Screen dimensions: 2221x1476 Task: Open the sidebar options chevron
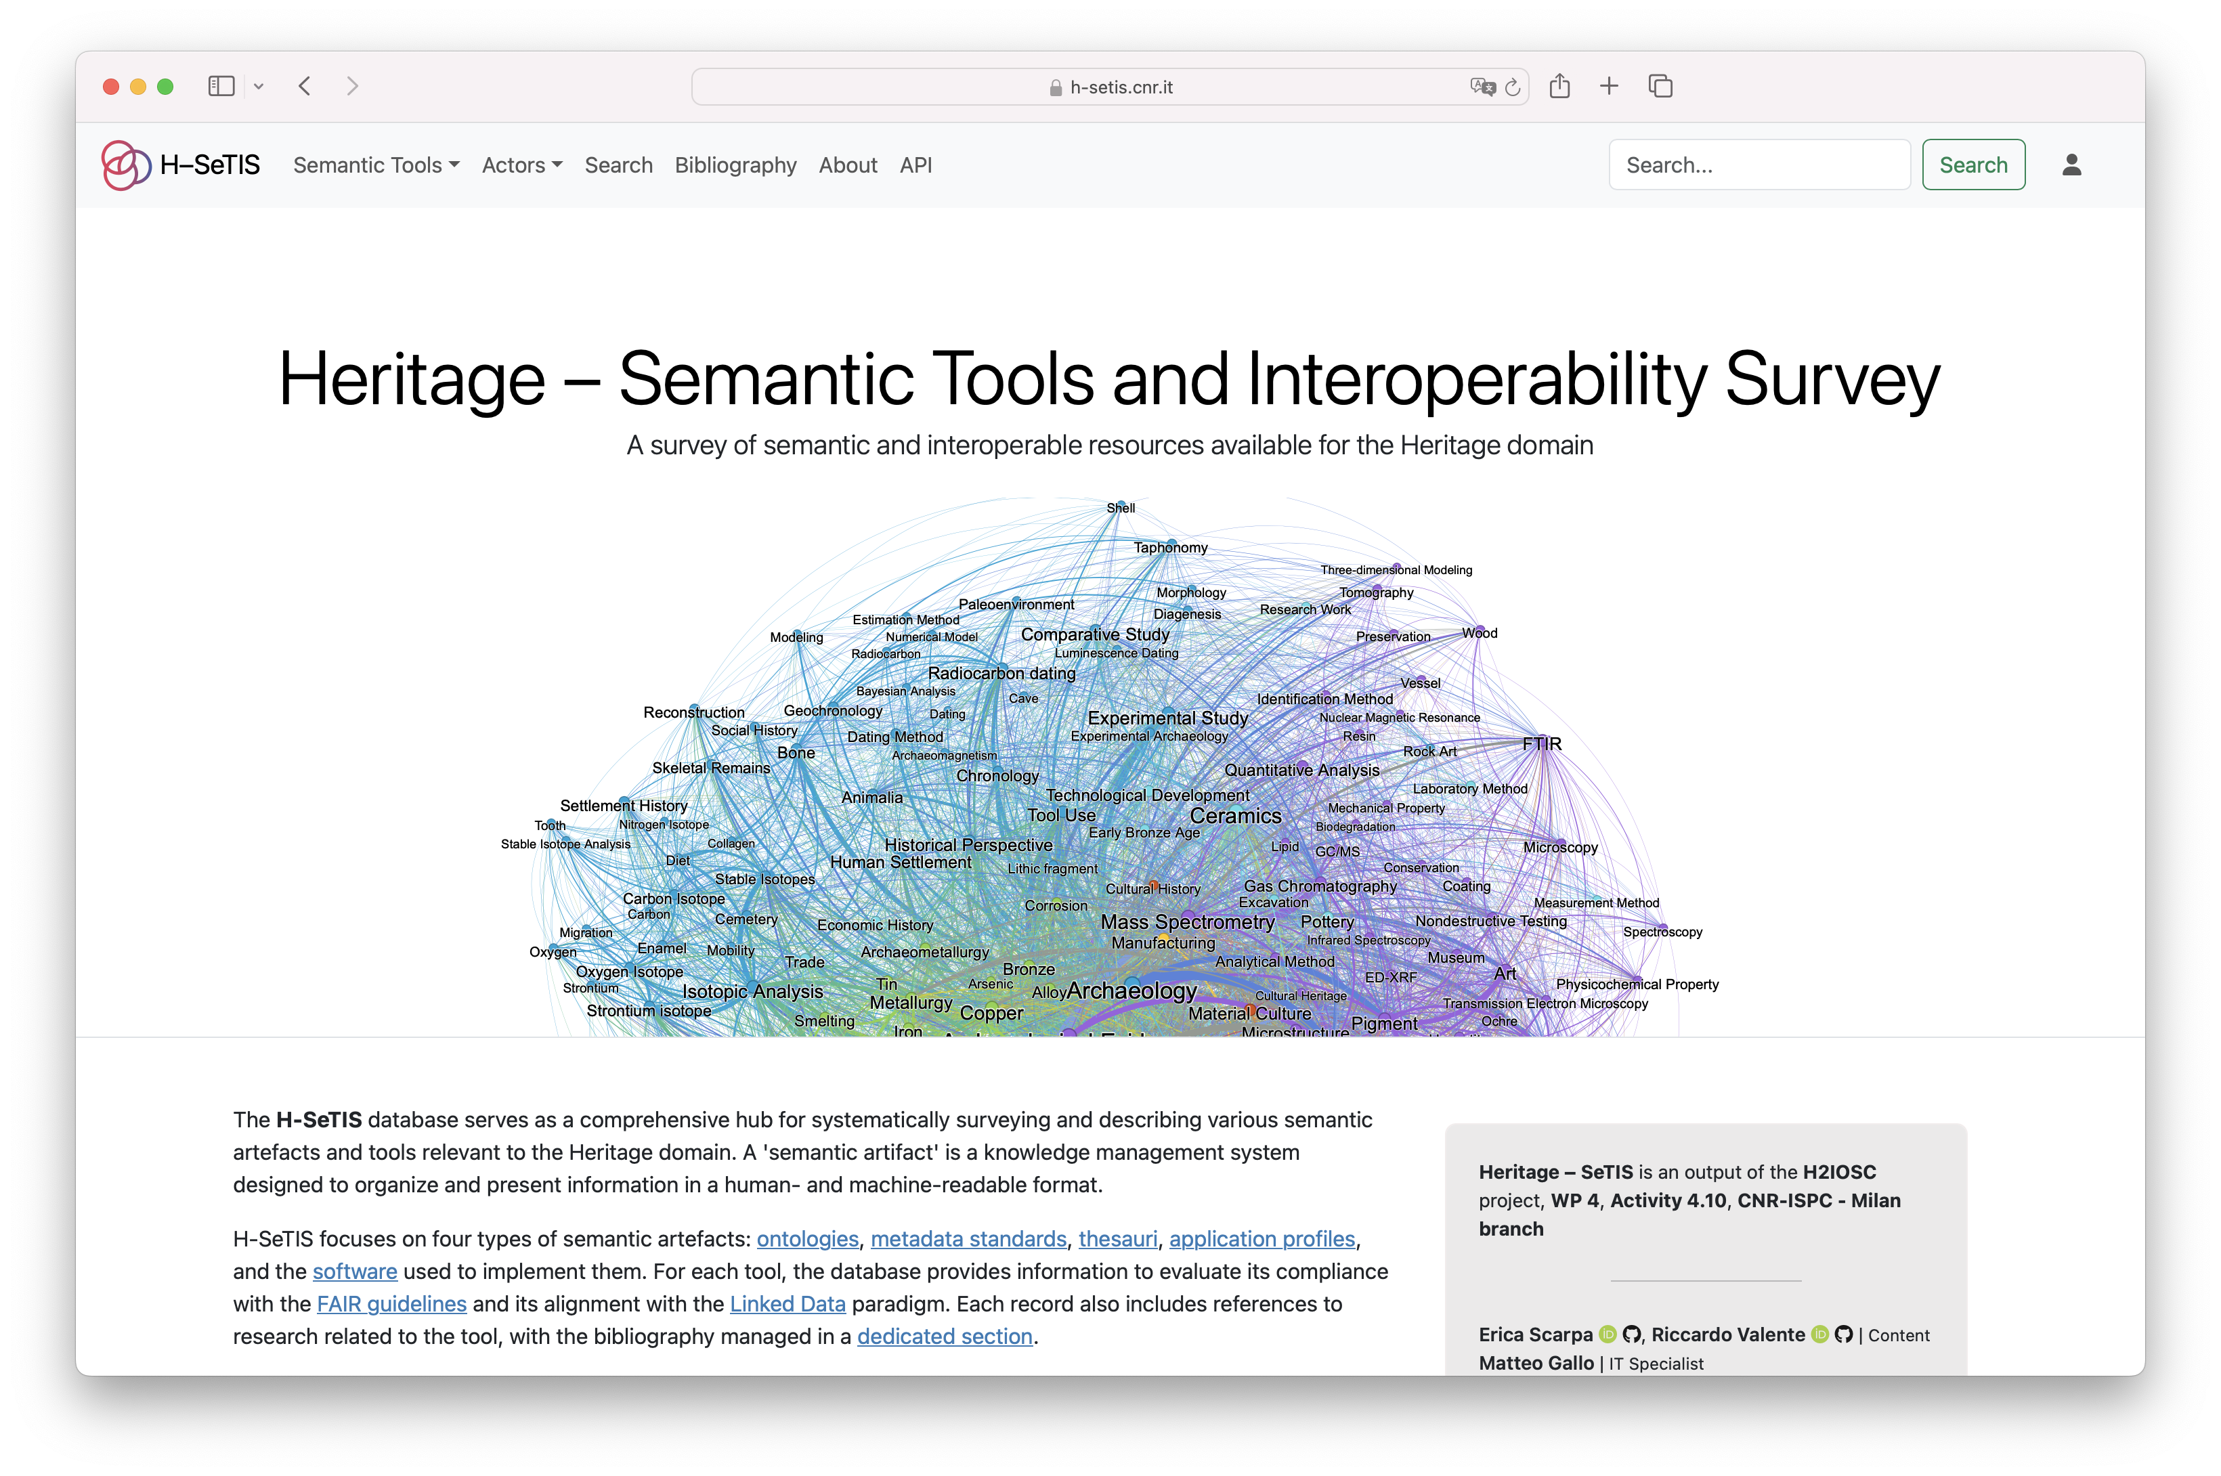click(259, 87)
